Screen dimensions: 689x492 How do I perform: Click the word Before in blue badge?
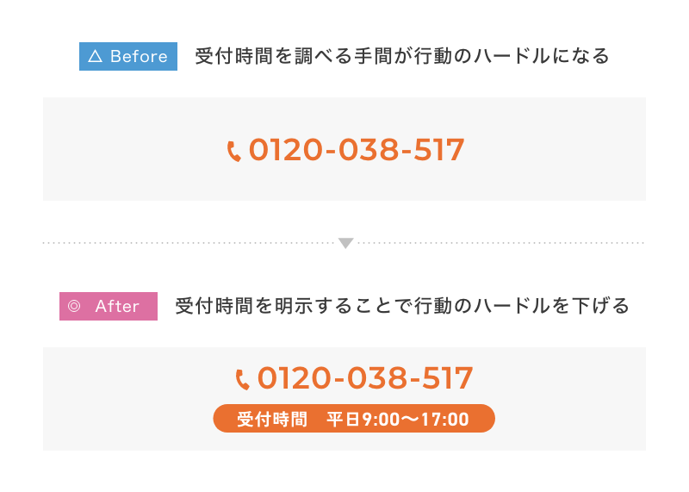point(139,56)
